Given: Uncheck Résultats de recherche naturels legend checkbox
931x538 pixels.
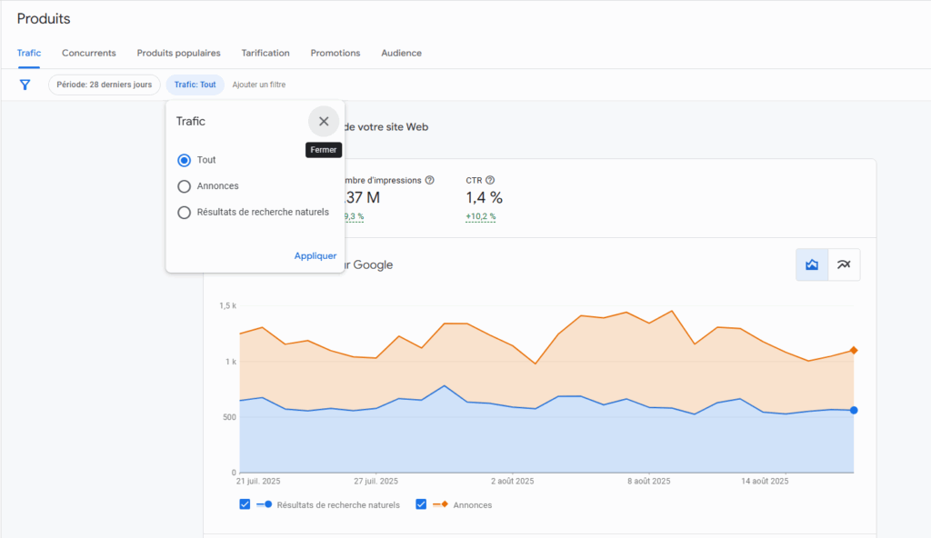Looking at the screenshot, I should click(245, 504).
